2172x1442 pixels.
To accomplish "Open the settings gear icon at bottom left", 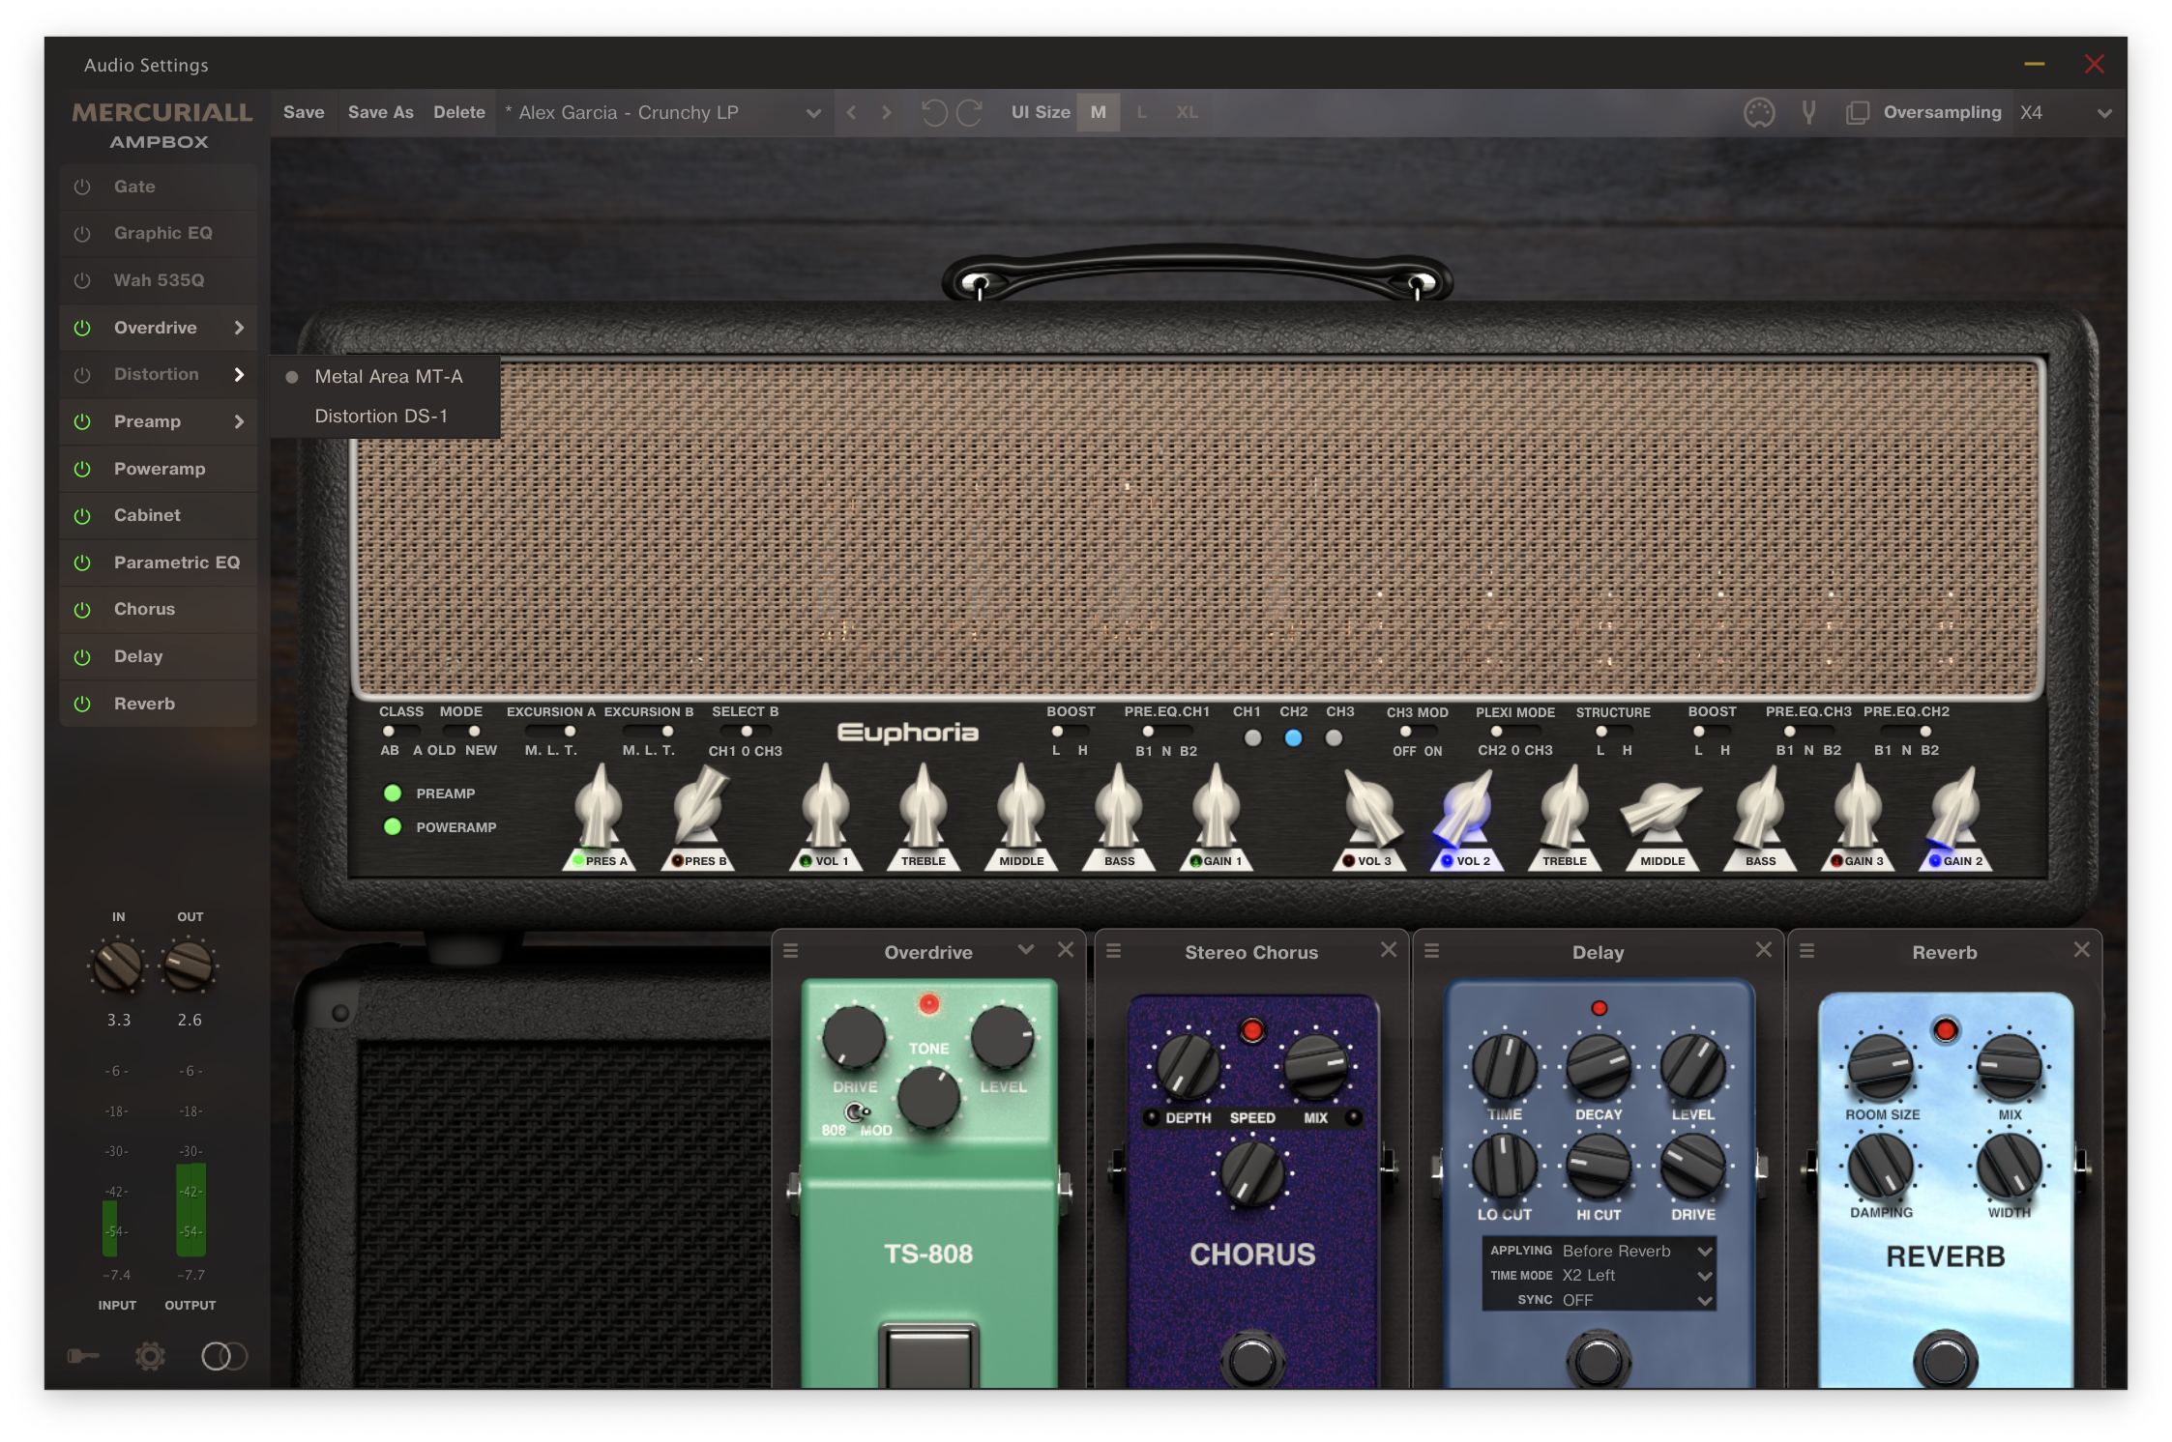I will [x=150, y=1356].
